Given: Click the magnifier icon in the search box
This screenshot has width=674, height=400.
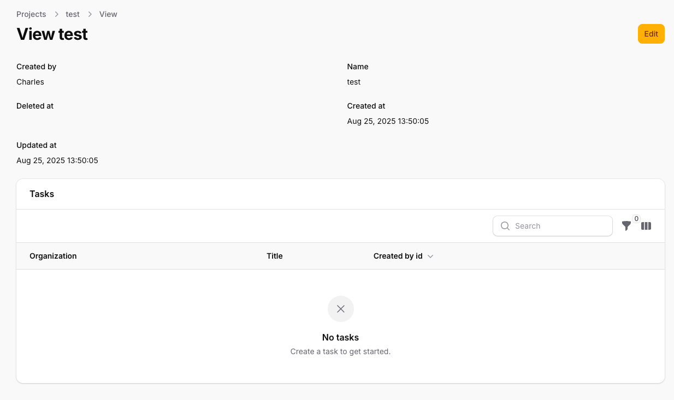Looking at the screenshot, I should pos(505,226).
